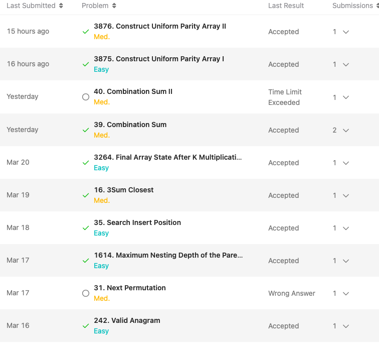The image size is (379, 346).
Task: Click the green checkmark next to 39 Combination Sum
Action: click(86, 130)
